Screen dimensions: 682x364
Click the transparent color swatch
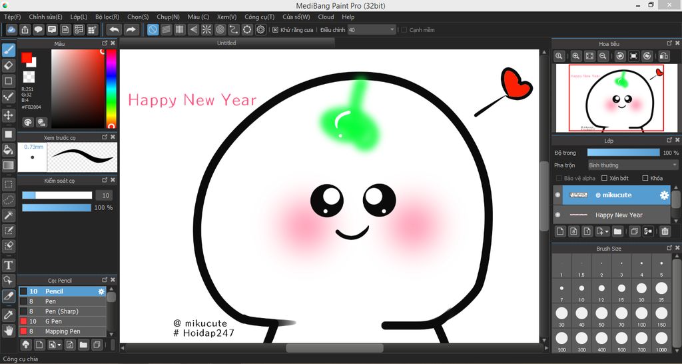click(x=29, y=77)
